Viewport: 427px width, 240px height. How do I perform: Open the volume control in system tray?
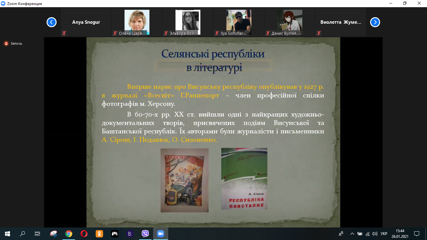tap(375, 233)
